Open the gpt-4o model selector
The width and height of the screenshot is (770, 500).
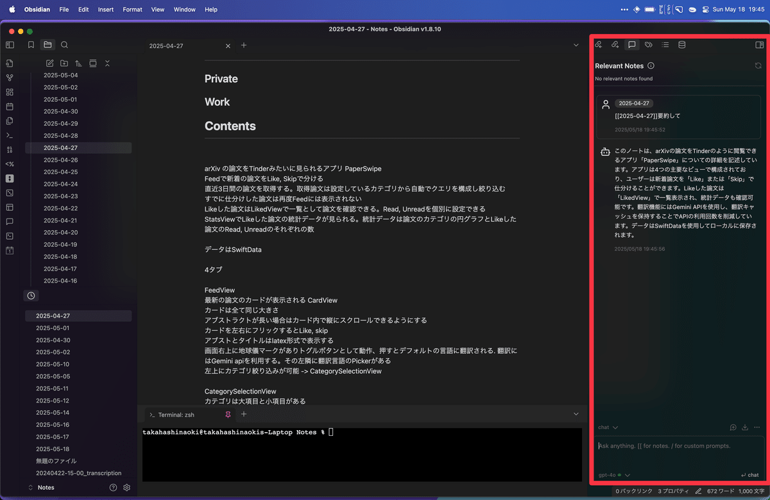[608, 475]
